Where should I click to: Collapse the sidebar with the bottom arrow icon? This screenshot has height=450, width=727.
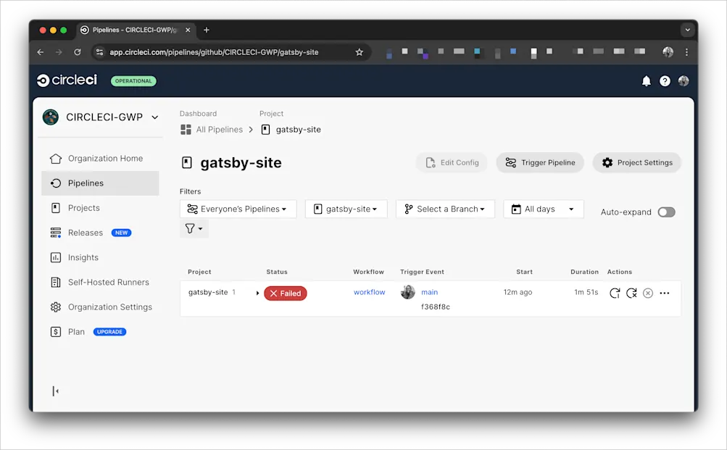56,391
